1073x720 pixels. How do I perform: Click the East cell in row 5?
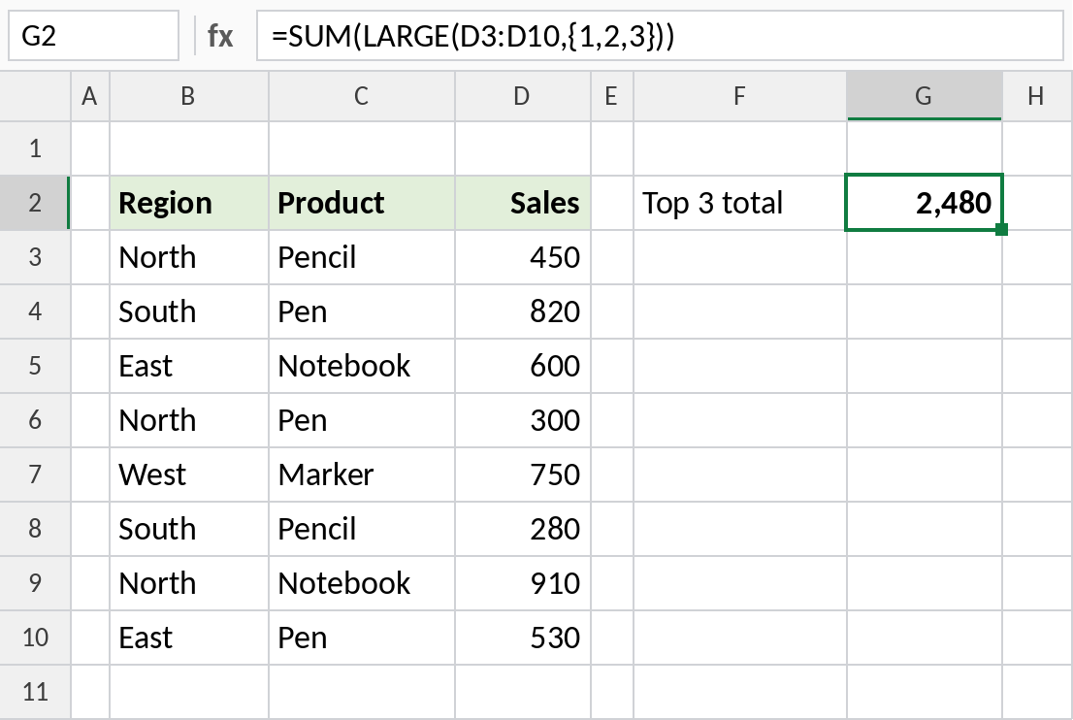tap(189, 366)
